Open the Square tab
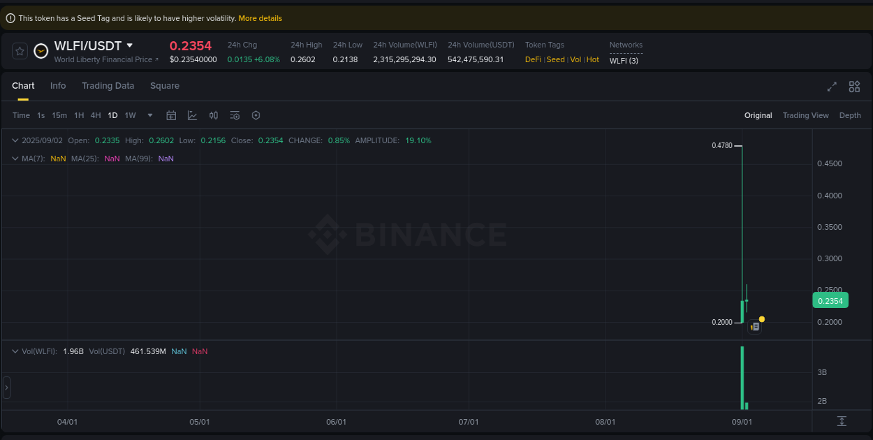 (x=165, y=85)
